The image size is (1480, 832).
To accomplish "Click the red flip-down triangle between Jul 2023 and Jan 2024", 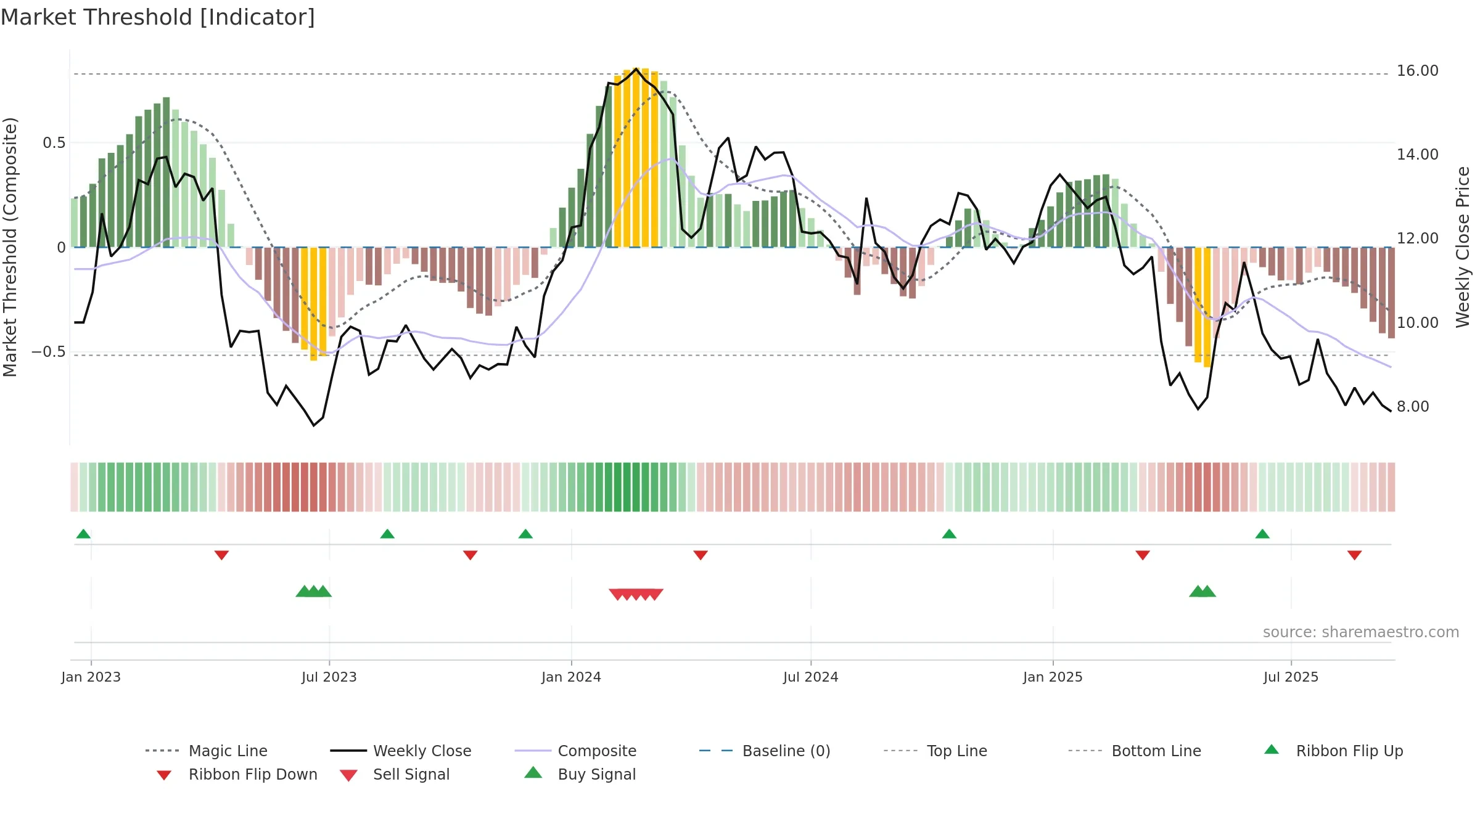I will pos(470,555).
